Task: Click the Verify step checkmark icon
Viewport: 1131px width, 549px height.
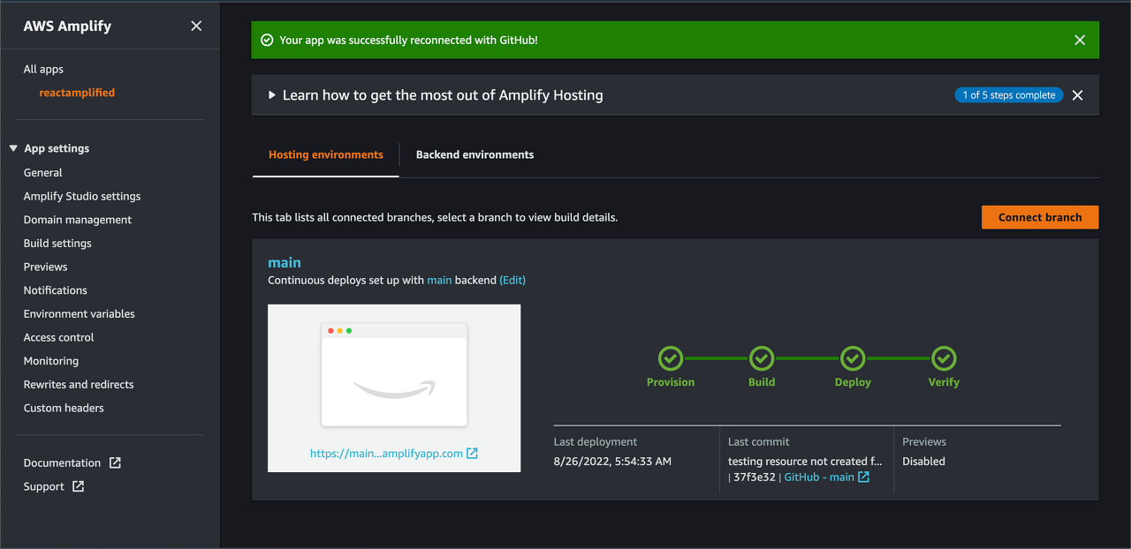Action: pyautogui.click(x=944, y=358)
